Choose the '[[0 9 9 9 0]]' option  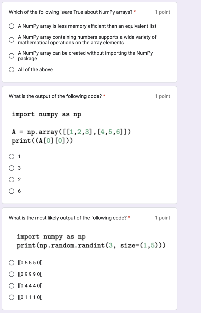click(11, 274)
